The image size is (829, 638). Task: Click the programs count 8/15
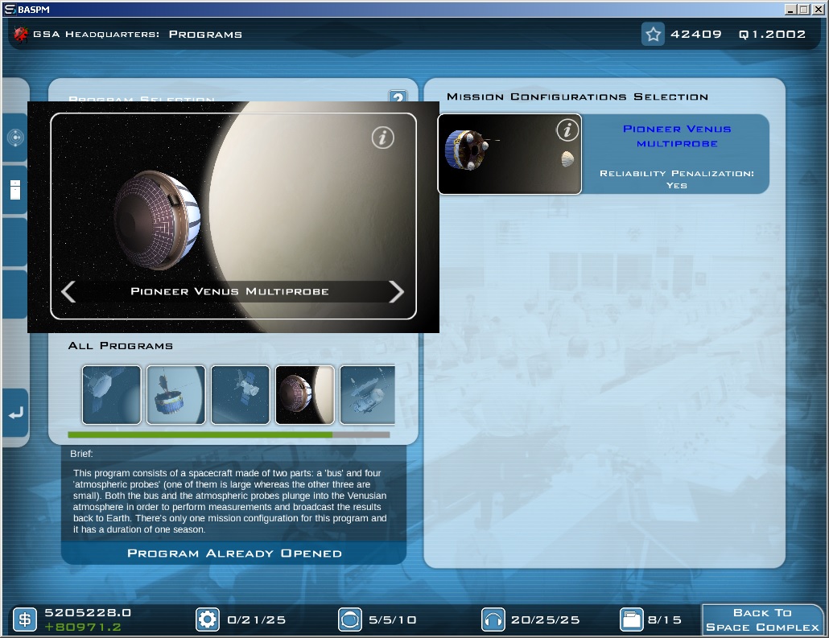point(665,619)
